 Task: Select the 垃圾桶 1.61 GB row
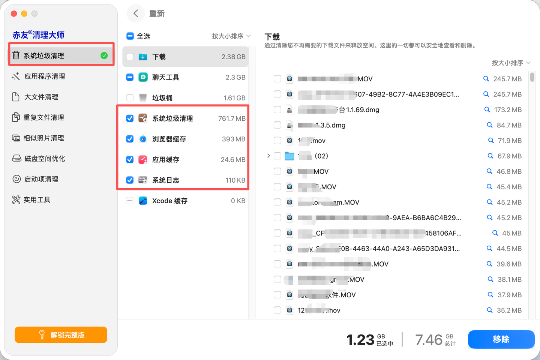point(186,98)
